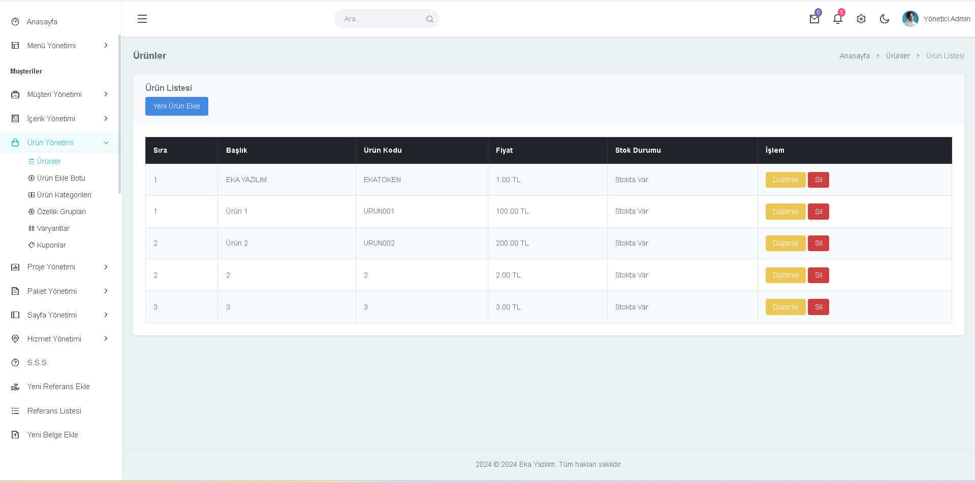The image size is (975, 482).
Task: Expand the Hizmet Yönetimi chevron
Action: coord(106,339)
